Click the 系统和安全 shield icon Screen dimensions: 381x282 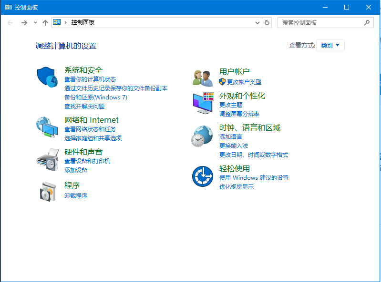pyautogui.click(x=47, y=77)
